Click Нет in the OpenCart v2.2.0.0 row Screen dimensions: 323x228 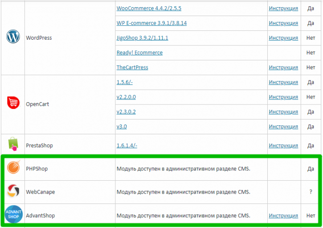311,97
